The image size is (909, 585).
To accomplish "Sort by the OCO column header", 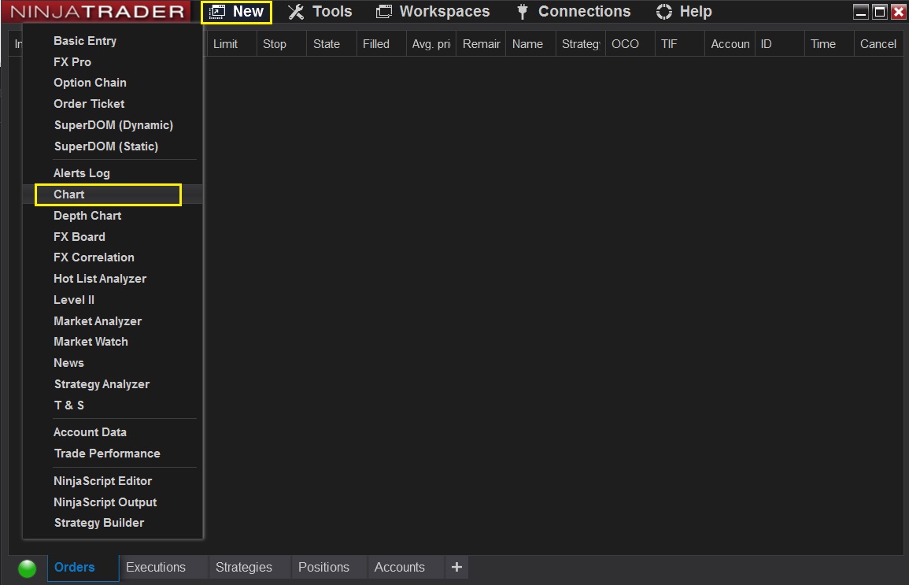I will 630,44.
